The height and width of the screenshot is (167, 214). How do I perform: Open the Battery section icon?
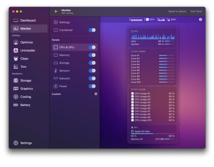coord(16,105)
